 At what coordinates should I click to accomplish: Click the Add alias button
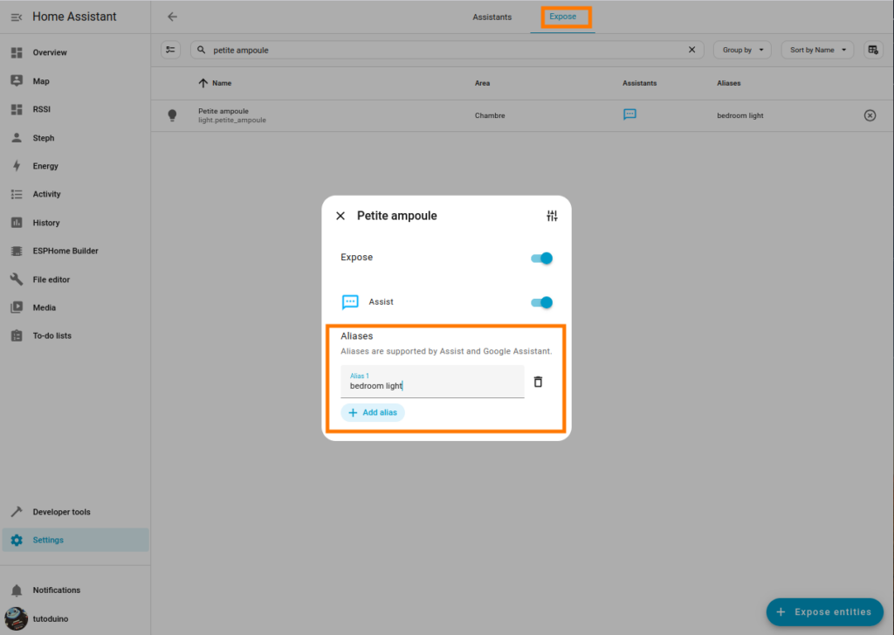click(x=373, y=412)
